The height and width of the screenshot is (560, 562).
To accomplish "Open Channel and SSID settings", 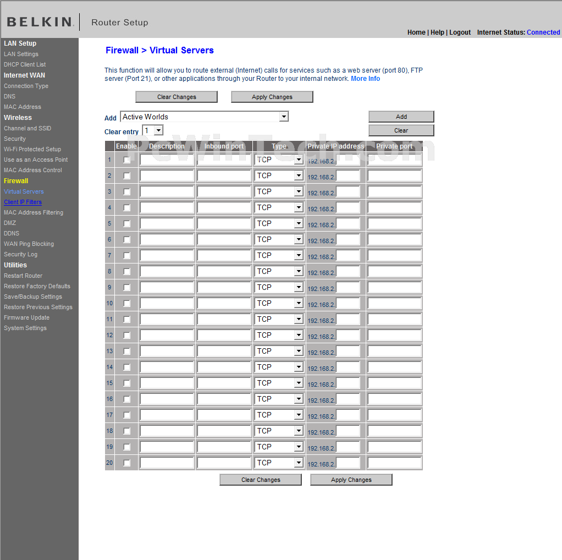I will click(x=27, y=128).
